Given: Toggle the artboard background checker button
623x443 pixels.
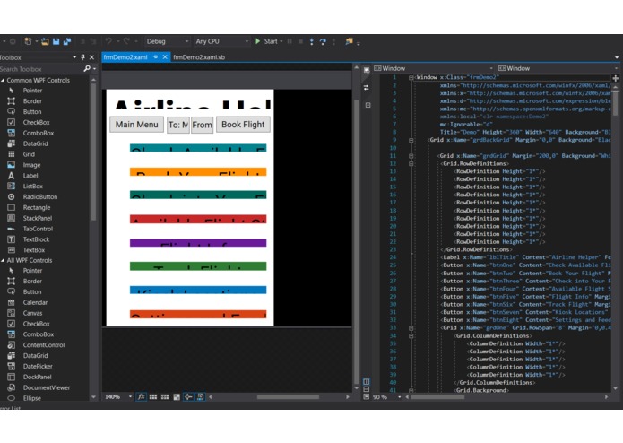Looking at the screenshot, I should pos(177,396).
